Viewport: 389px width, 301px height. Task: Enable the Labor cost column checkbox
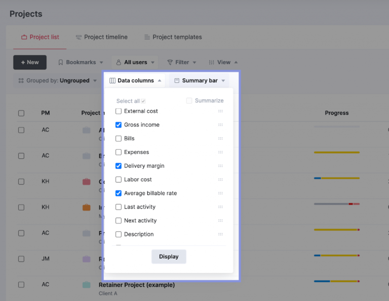point(119,180)
